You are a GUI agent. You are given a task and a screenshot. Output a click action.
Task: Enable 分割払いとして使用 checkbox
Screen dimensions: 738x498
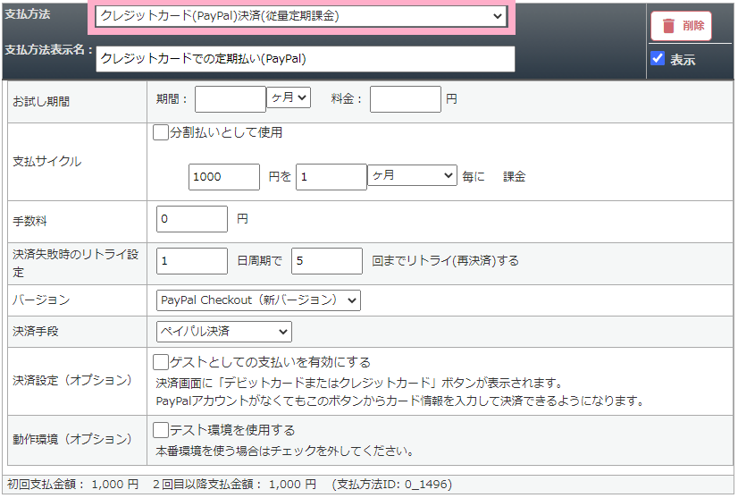pos(161,132)
